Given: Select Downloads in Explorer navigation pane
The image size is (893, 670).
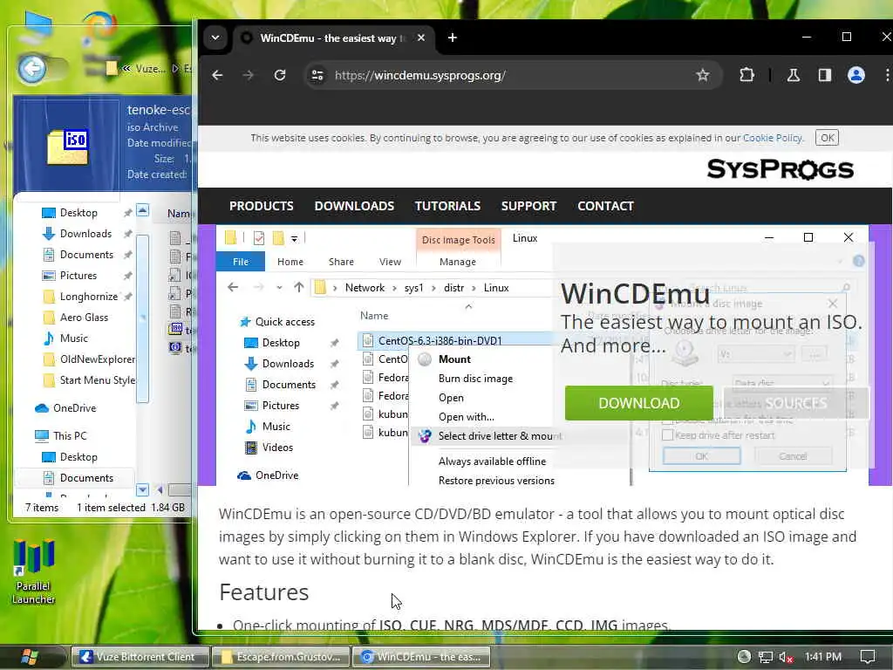Looking at the screenshot, I should pos(85,234).
